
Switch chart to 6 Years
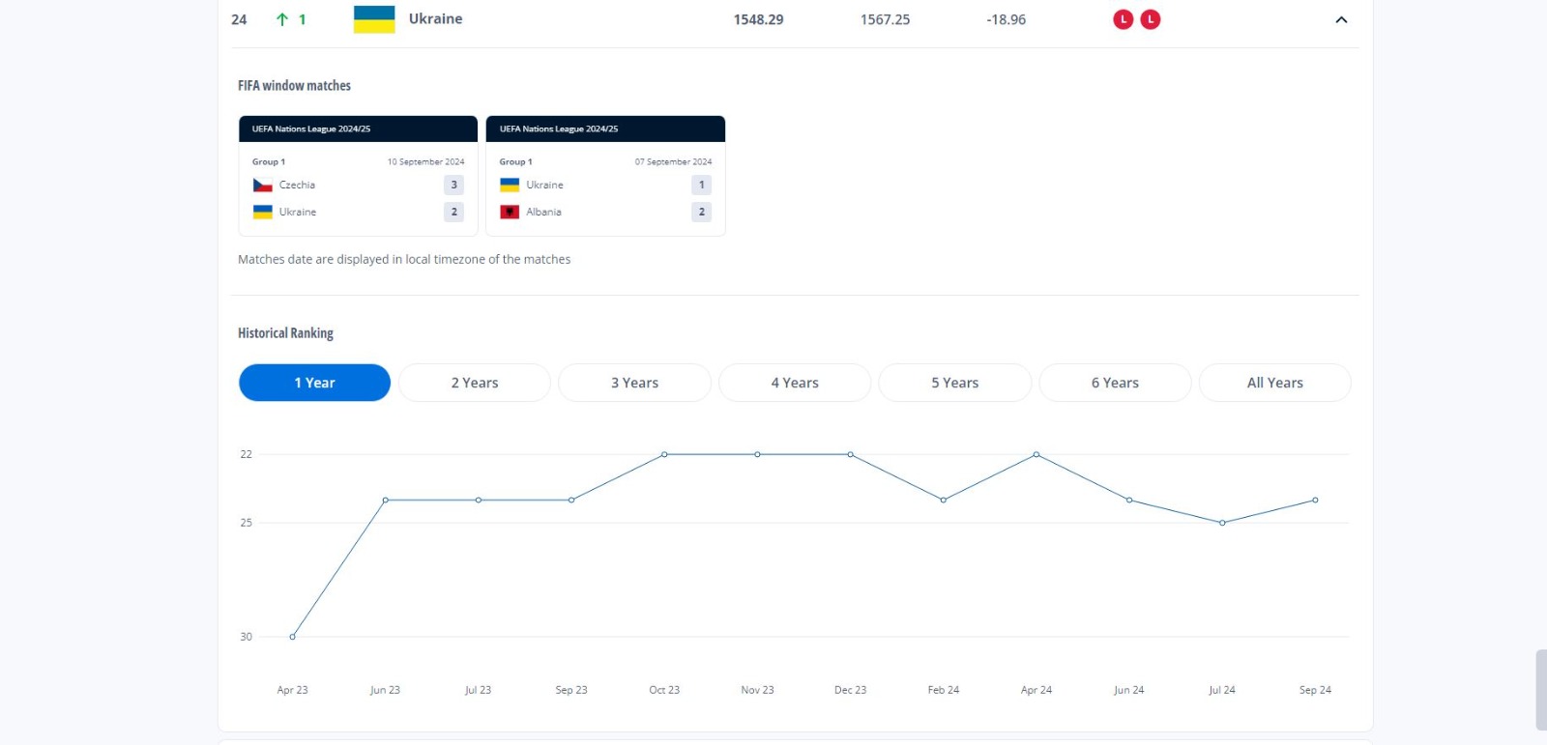point(1115,383)
